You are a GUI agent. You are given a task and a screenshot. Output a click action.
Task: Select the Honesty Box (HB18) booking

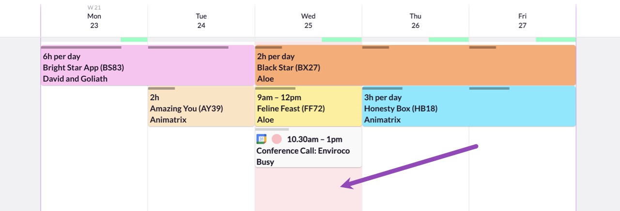pos(469,107)
